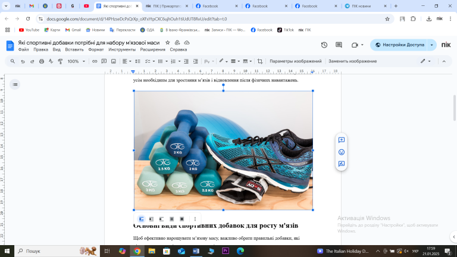Add a comment from the toolbar
The width and height of the screenshot is (457, 257).
104,61
